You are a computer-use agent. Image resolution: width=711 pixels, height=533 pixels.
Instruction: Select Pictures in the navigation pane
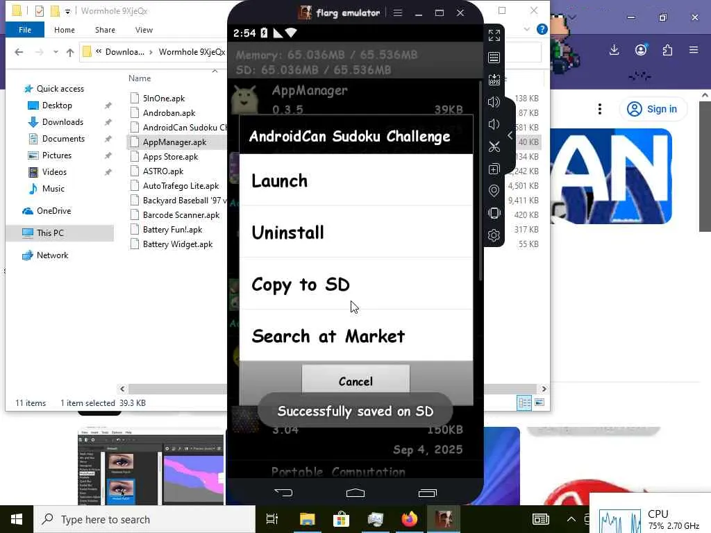pos(57,155)
